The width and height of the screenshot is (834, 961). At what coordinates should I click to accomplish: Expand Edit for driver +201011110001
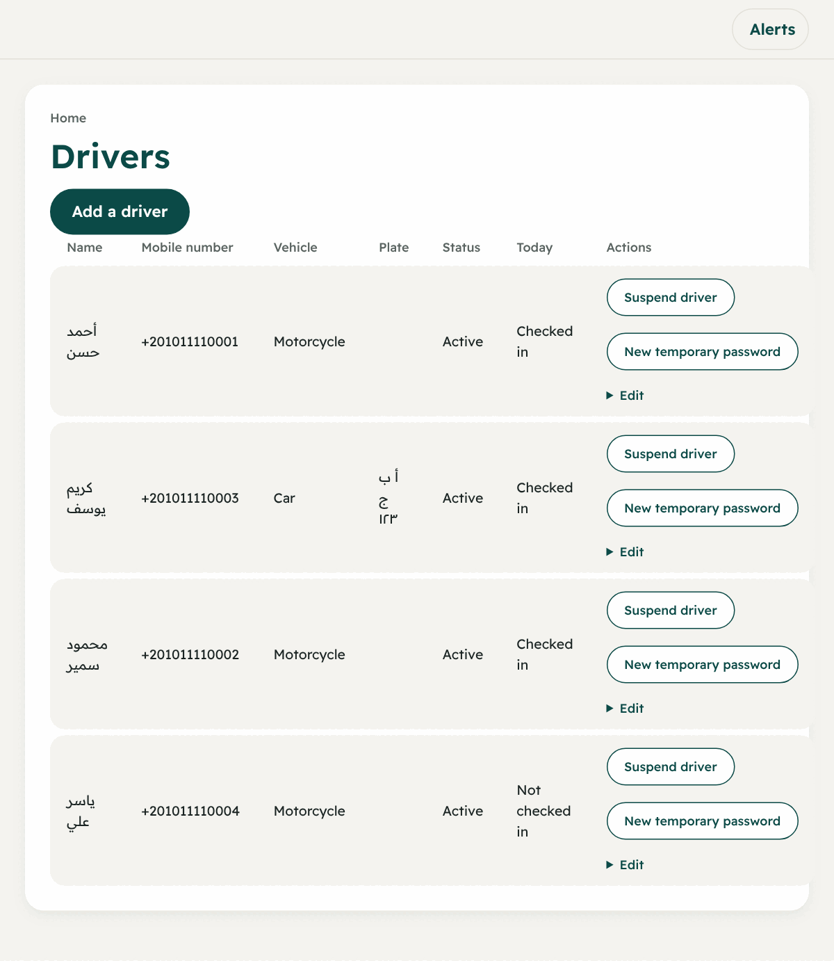click(625, 396)
